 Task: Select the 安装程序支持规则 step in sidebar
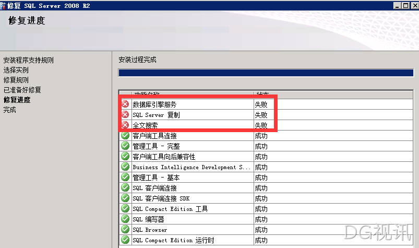coord(28,60)
